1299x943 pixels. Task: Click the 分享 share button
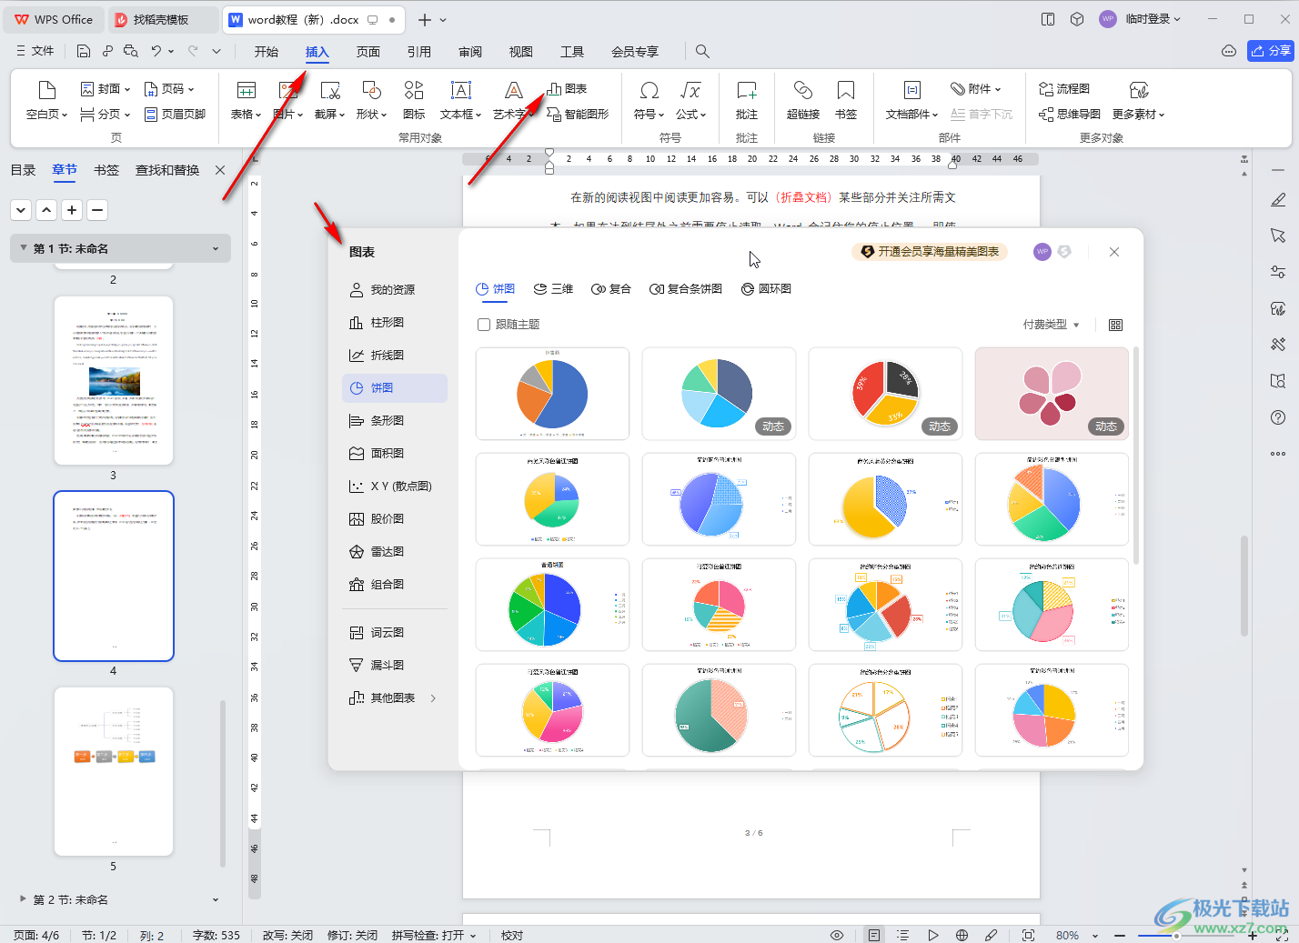(x=1271, y=51)
